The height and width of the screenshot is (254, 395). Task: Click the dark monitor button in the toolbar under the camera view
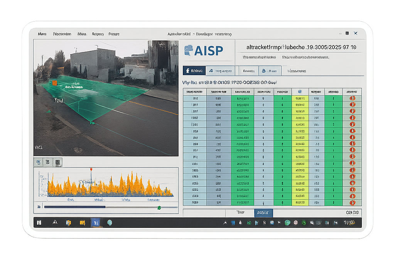tap(58, 162)
